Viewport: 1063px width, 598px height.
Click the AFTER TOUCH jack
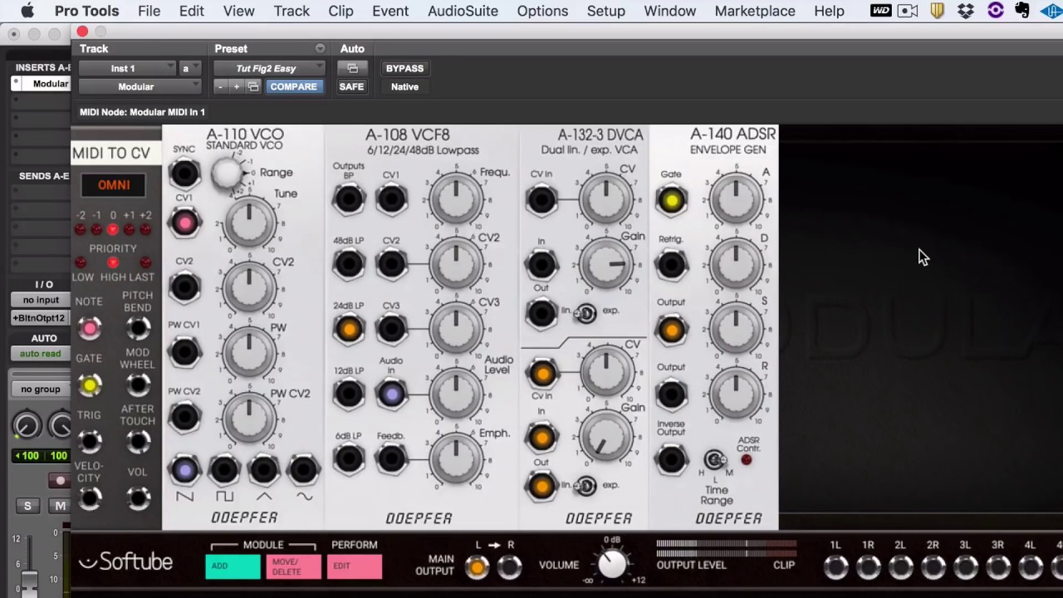coord(138,441)
